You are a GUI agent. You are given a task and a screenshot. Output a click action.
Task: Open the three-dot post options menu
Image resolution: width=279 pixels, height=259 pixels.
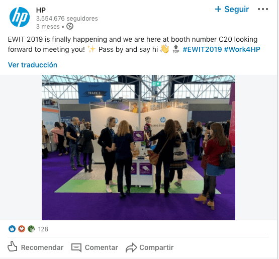(263, 9)
